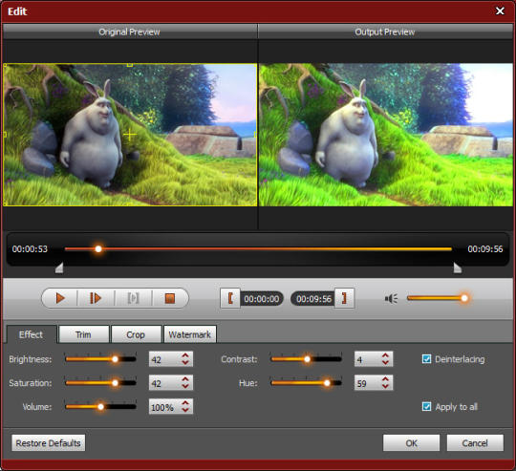Click the crop crosshair in Original Preview
Image resolution: width=516 pixels, height=471 pixels.
[130, 135]
